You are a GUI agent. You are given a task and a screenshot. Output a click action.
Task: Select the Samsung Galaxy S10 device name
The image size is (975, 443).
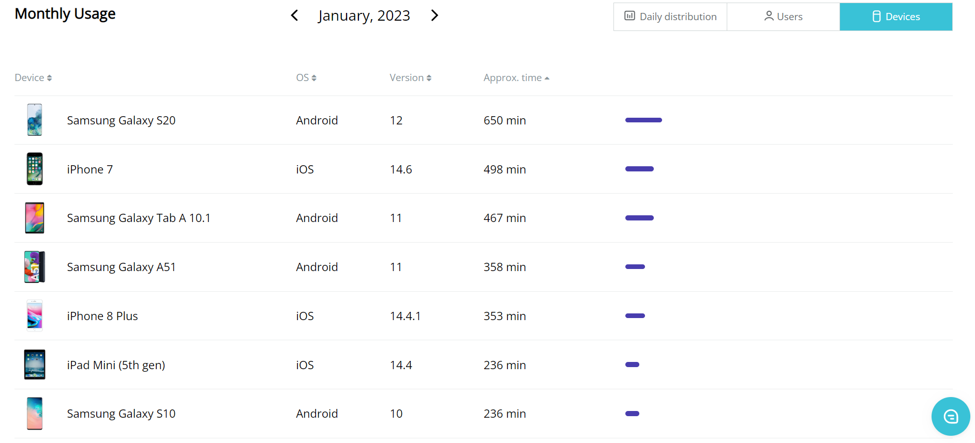click(121, 414)
